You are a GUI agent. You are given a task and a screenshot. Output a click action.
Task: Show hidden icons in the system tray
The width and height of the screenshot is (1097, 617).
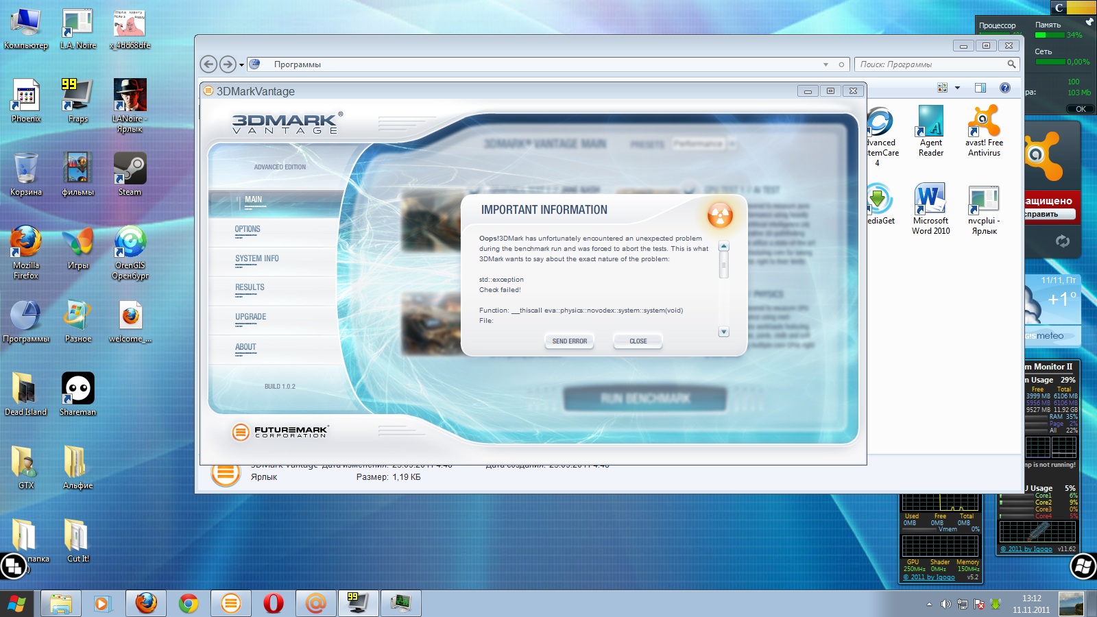[929, 604]
